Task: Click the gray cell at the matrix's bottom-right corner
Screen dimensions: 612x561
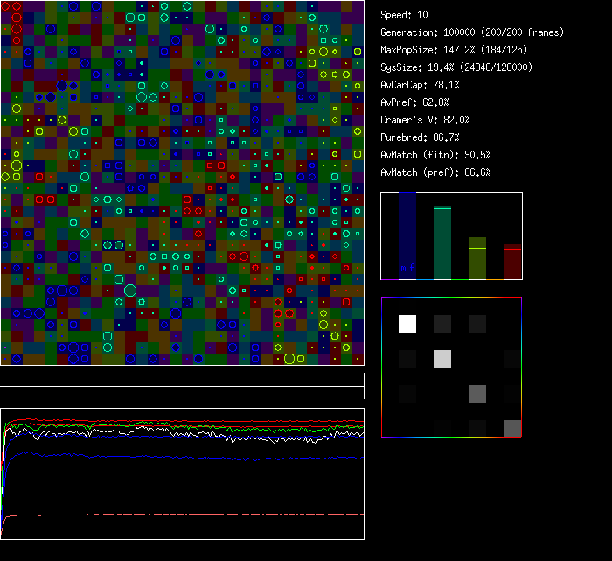Action: coord(511,428)
